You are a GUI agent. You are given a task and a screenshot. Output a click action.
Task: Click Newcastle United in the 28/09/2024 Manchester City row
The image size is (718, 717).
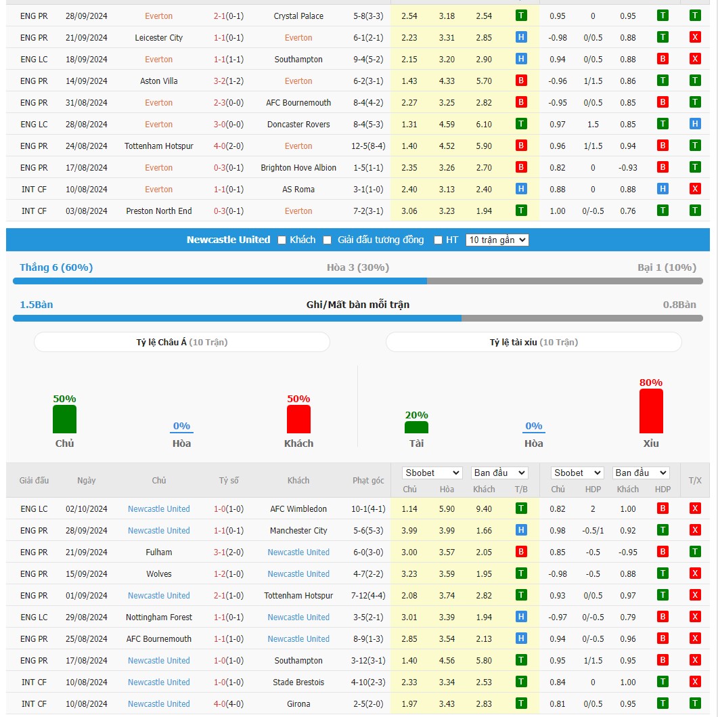159,531
